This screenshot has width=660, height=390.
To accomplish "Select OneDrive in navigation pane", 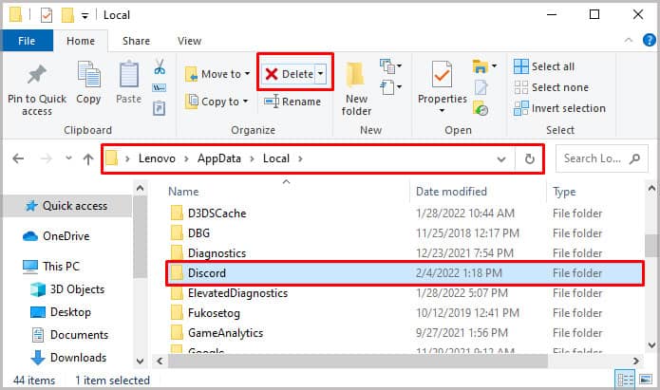I will click(56, 236).
